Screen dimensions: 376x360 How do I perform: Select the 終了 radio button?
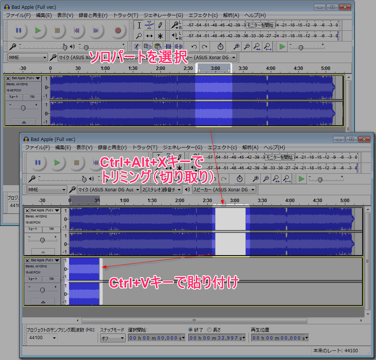pos(190,330)
